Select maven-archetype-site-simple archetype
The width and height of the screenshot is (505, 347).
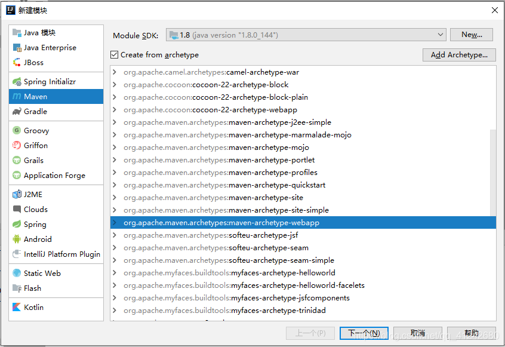(303, 210)
